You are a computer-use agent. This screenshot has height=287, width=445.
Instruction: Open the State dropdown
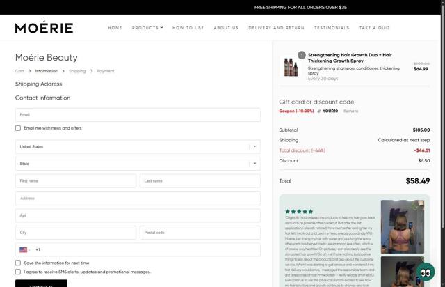(x=138, y=164)
